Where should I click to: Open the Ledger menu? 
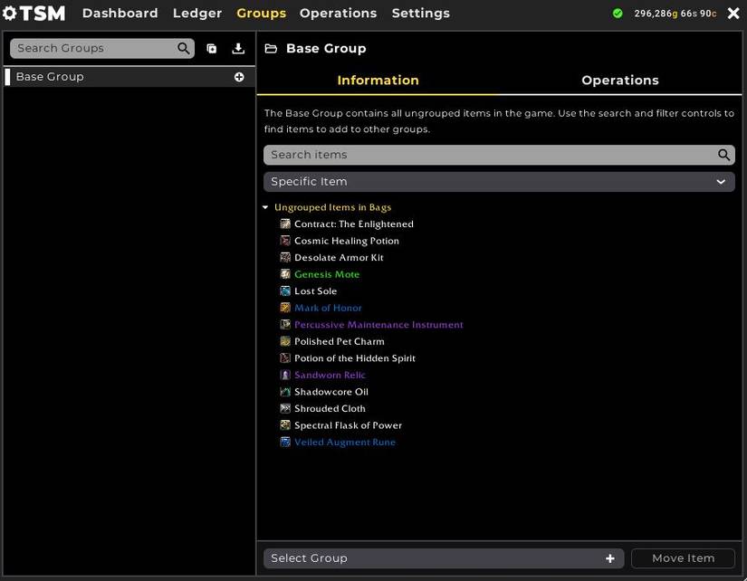tap(197, 14)
